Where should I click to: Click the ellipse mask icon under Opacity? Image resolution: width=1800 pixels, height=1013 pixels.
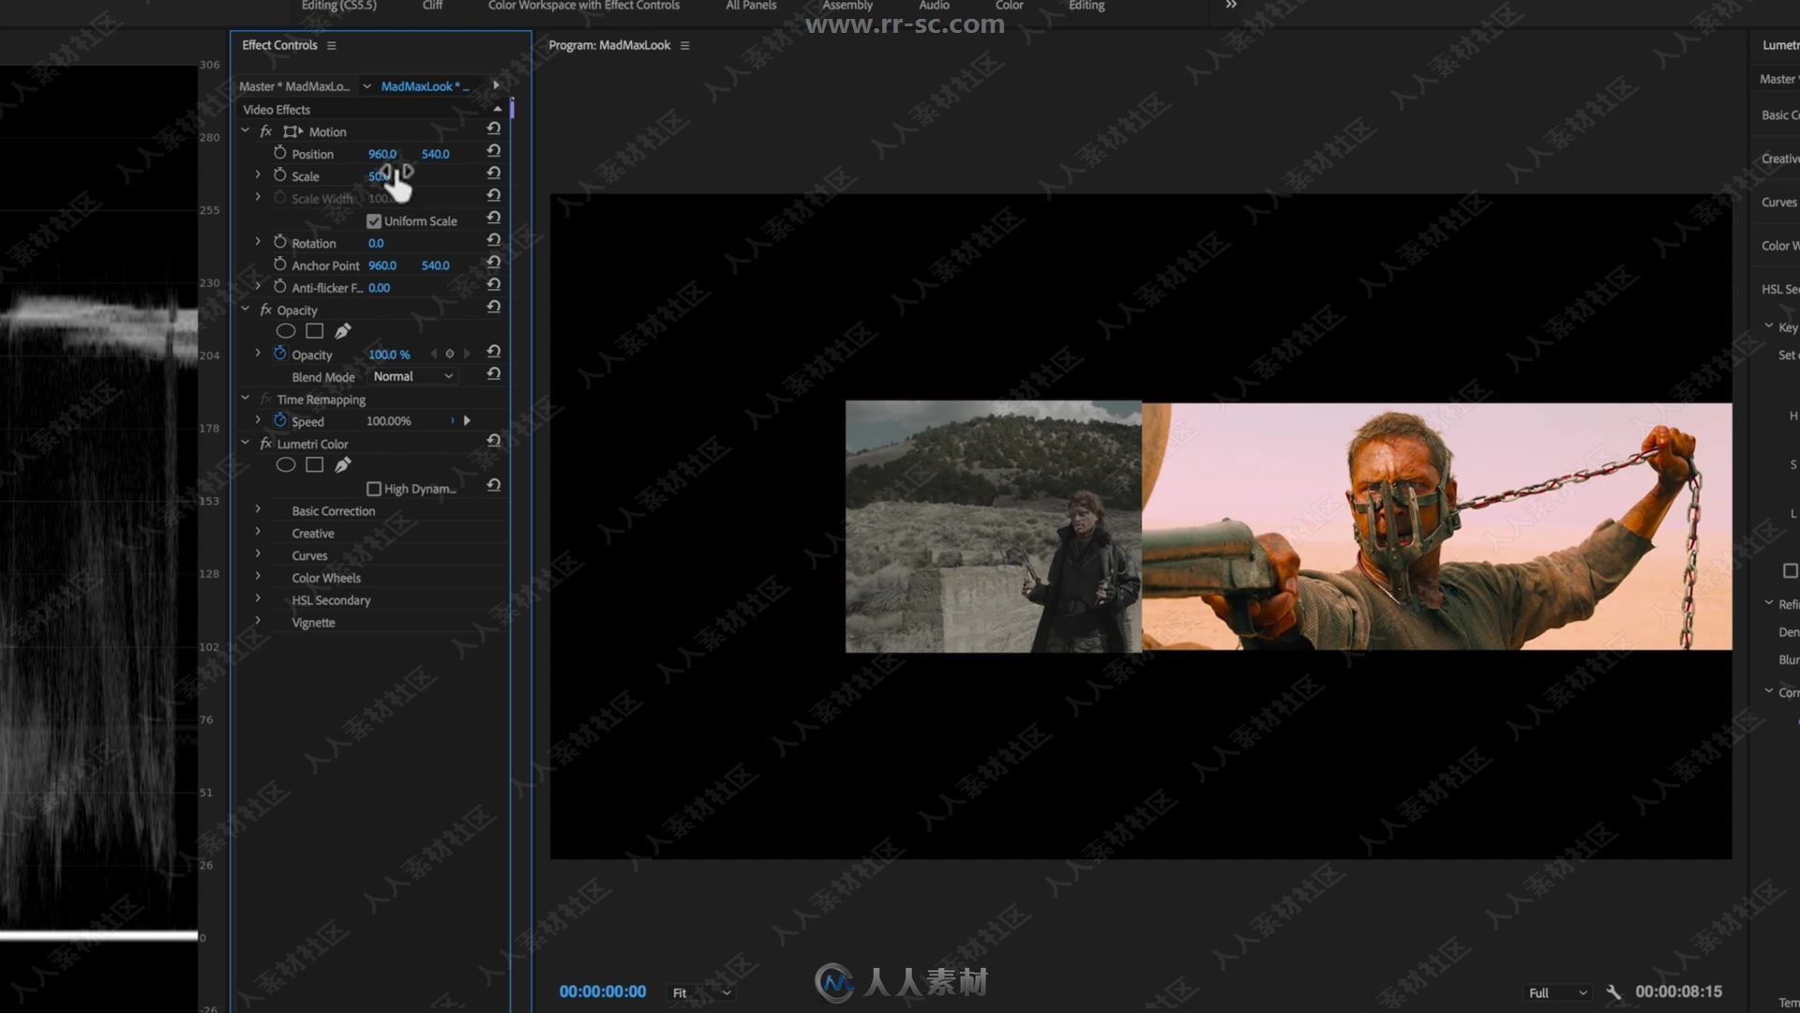[x=284, y=330]
